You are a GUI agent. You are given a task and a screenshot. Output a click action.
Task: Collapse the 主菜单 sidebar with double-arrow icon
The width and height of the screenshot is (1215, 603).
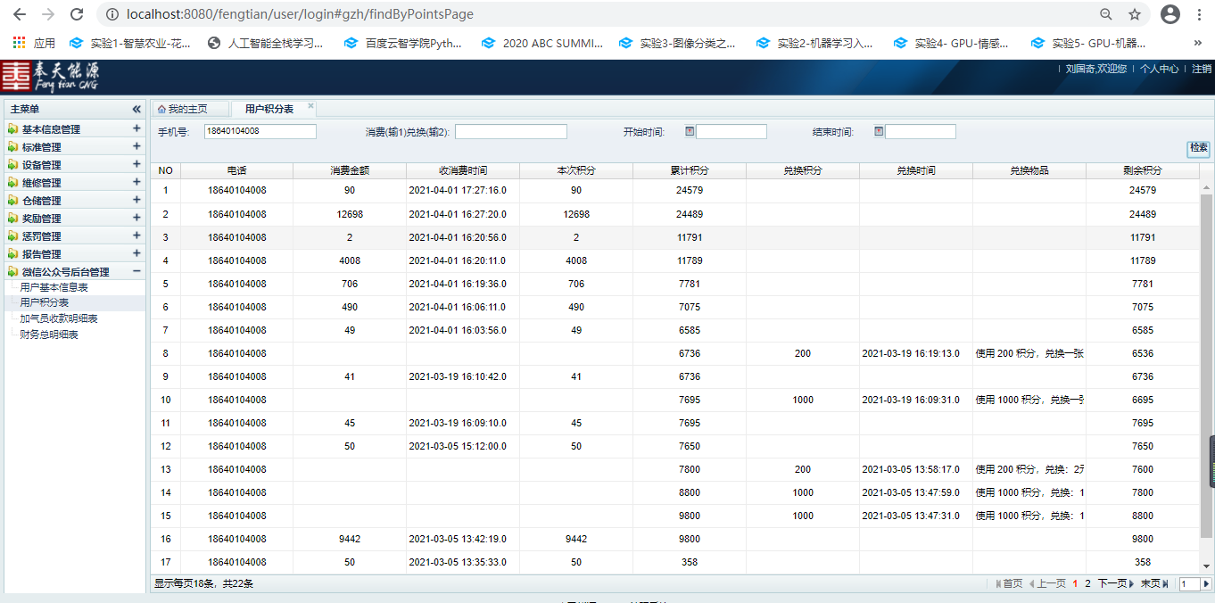pos(136,109)
